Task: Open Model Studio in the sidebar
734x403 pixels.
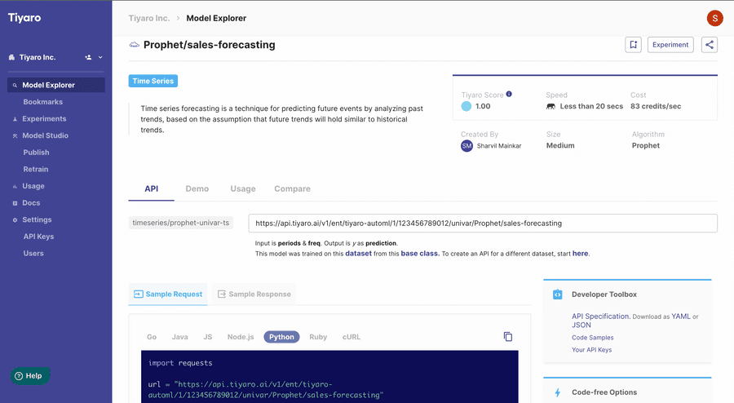Action: [46, 135]
